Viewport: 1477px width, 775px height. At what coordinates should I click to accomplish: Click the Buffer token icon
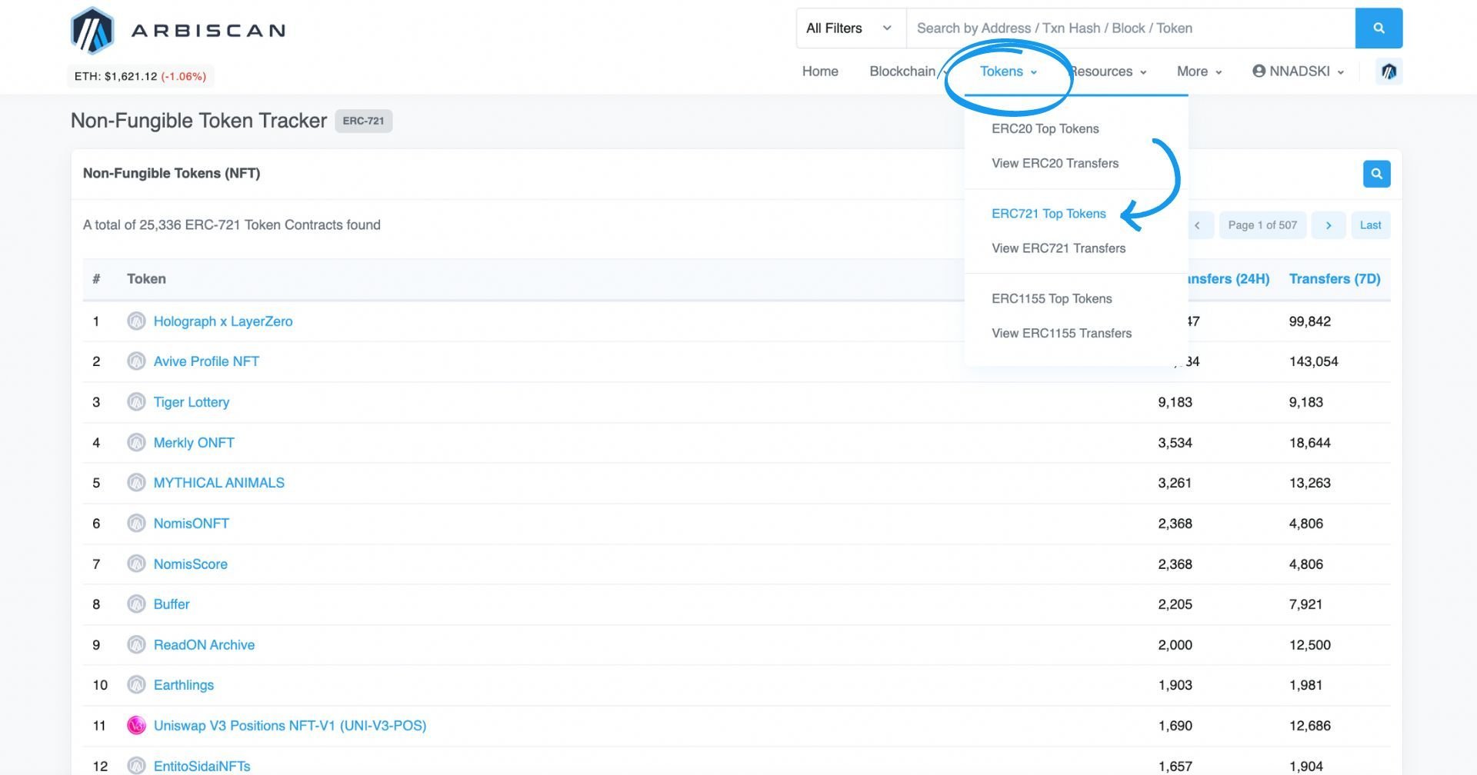[136, 604]
